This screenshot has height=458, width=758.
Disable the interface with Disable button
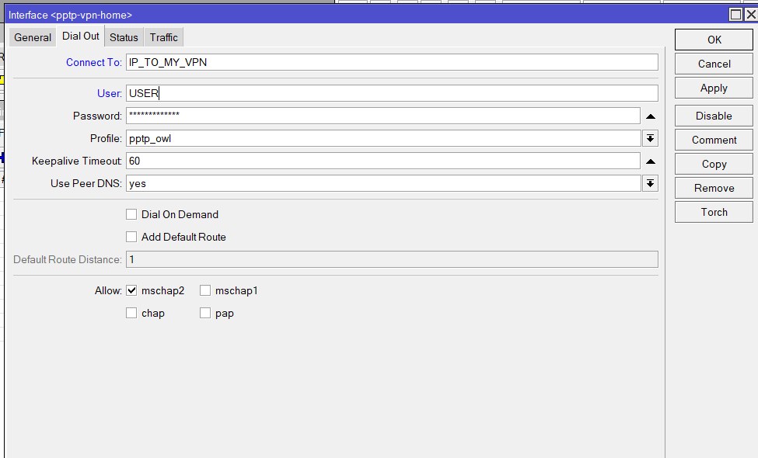[714, 116]
